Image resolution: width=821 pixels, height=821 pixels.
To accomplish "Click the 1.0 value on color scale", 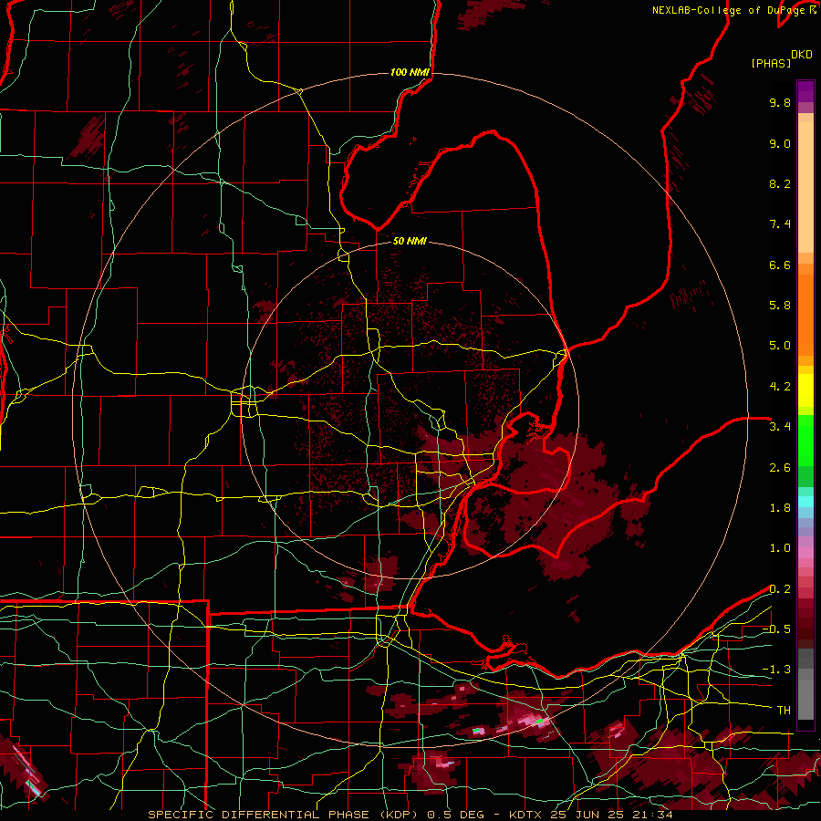I will click(x=780, y=548).
